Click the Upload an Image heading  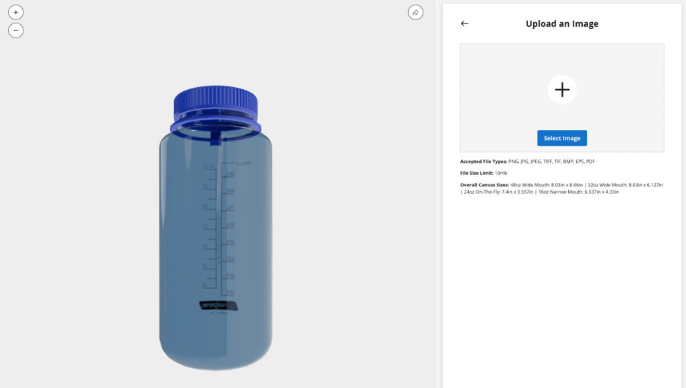click(x=562, y=23)
